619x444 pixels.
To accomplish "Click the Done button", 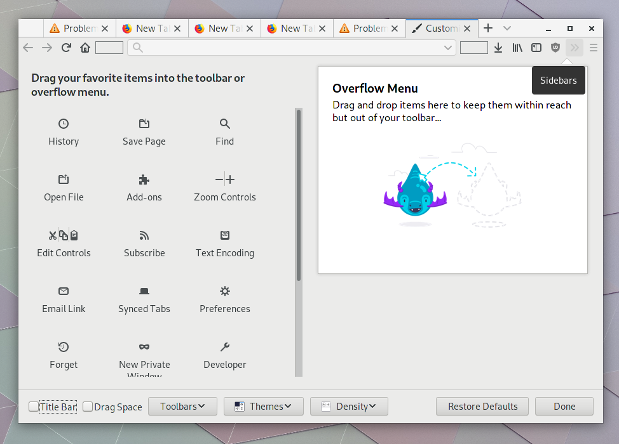I will coord(564,406).
